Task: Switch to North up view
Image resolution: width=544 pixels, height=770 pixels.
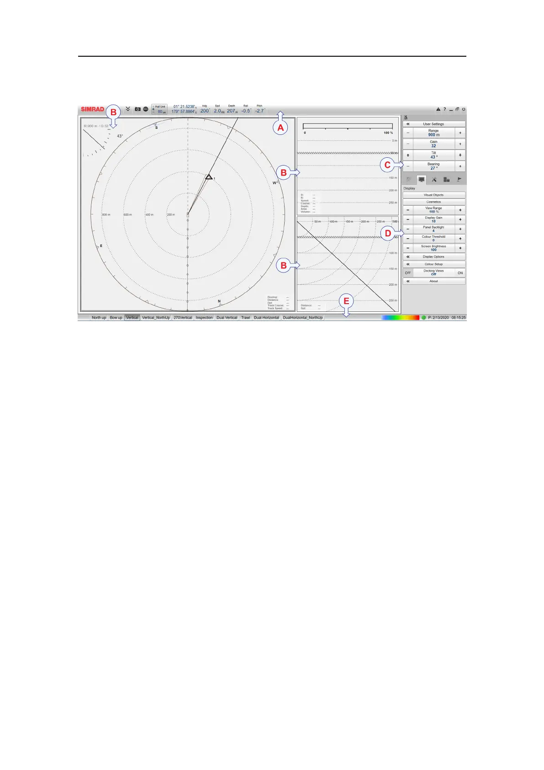Action: (99, 317)
